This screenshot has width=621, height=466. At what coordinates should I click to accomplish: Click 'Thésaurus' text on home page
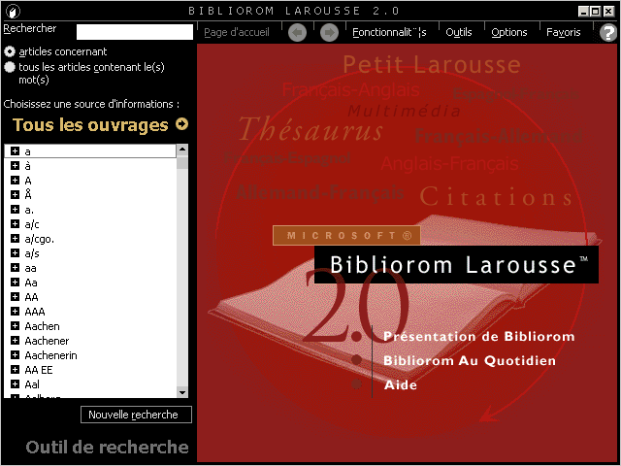(x=310, y=129)
